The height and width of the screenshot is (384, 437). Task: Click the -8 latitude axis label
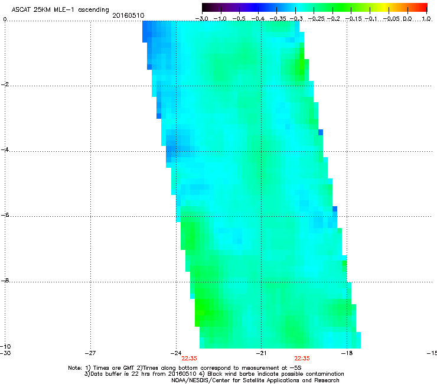5,280
